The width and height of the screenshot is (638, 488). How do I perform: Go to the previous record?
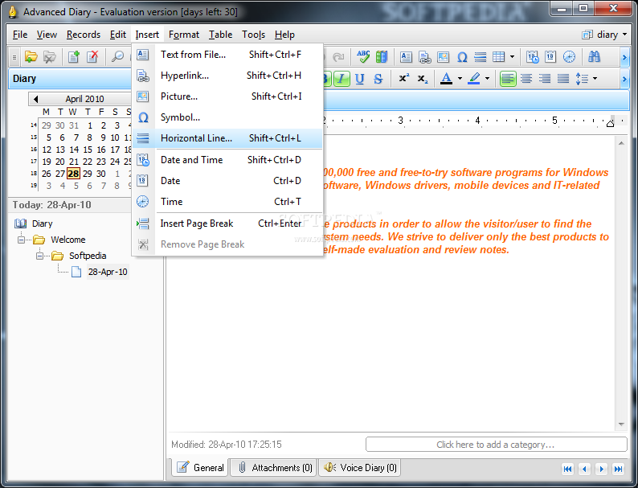(584, 469)
